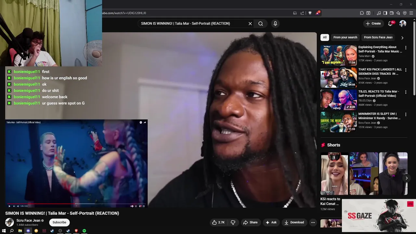This screenshot has width=416, height=234.
Task: Click the share page icon in address bar
Action: click(302, 13)
